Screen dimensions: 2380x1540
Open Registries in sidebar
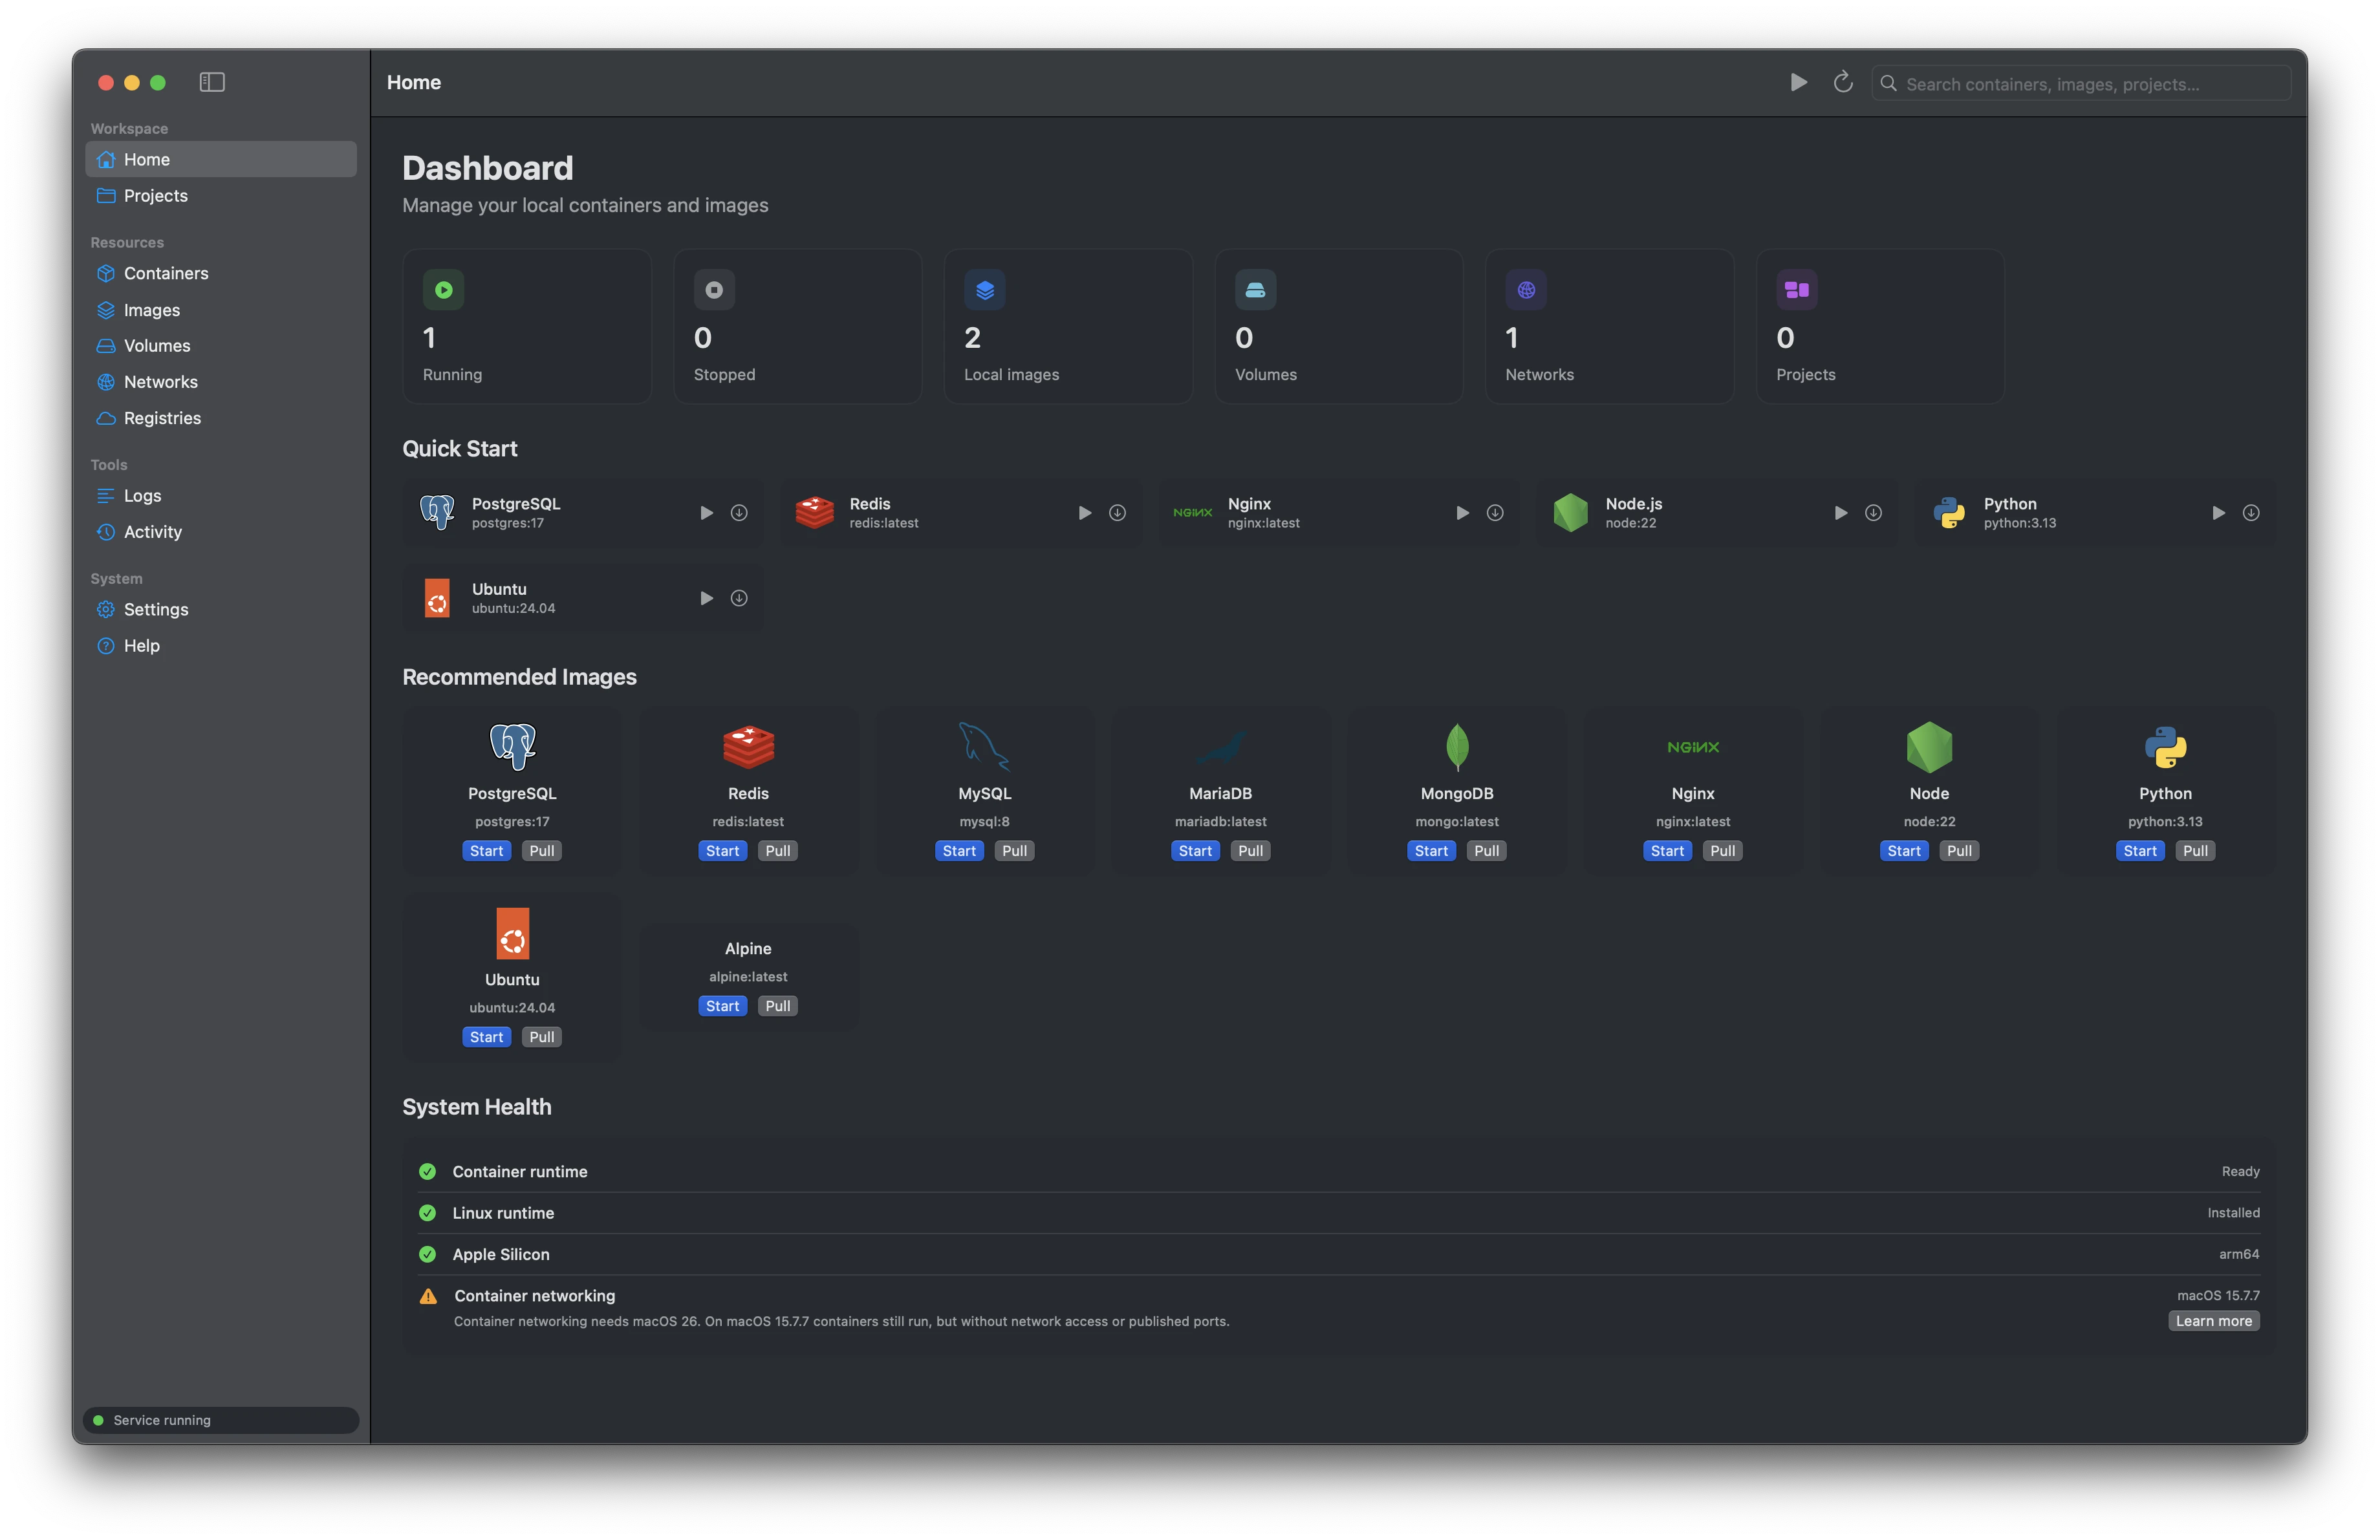[221, 418]
